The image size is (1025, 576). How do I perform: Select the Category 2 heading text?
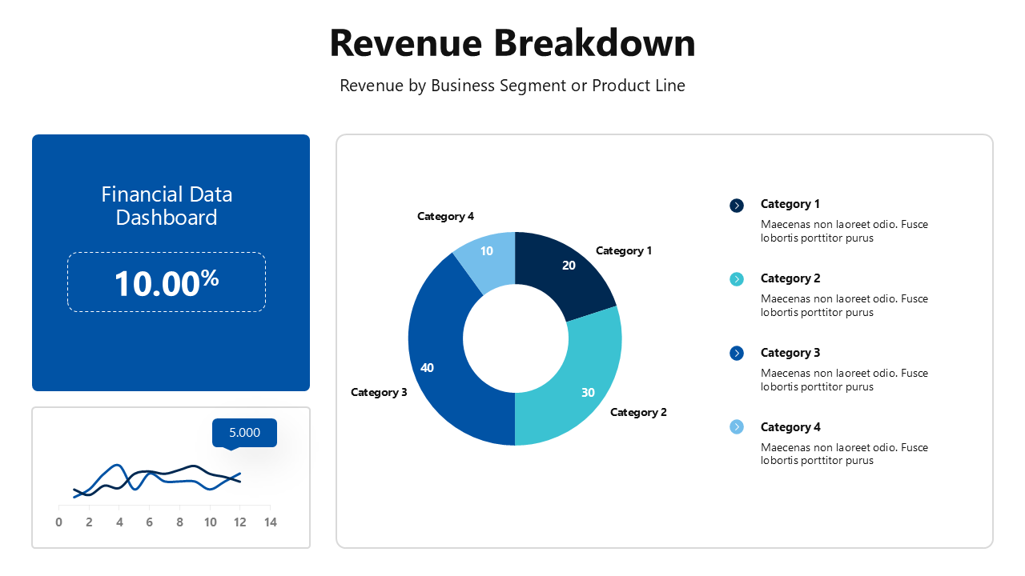point(790,278)
